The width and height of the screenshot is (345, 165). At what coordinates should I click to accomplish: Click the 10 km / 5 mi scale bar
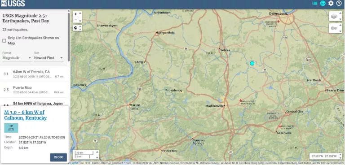click(x=84, y=155)
